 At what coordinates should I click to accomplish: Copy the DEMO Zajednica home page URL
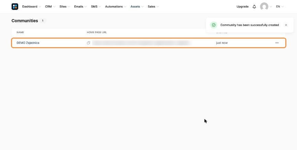point(88,43)
